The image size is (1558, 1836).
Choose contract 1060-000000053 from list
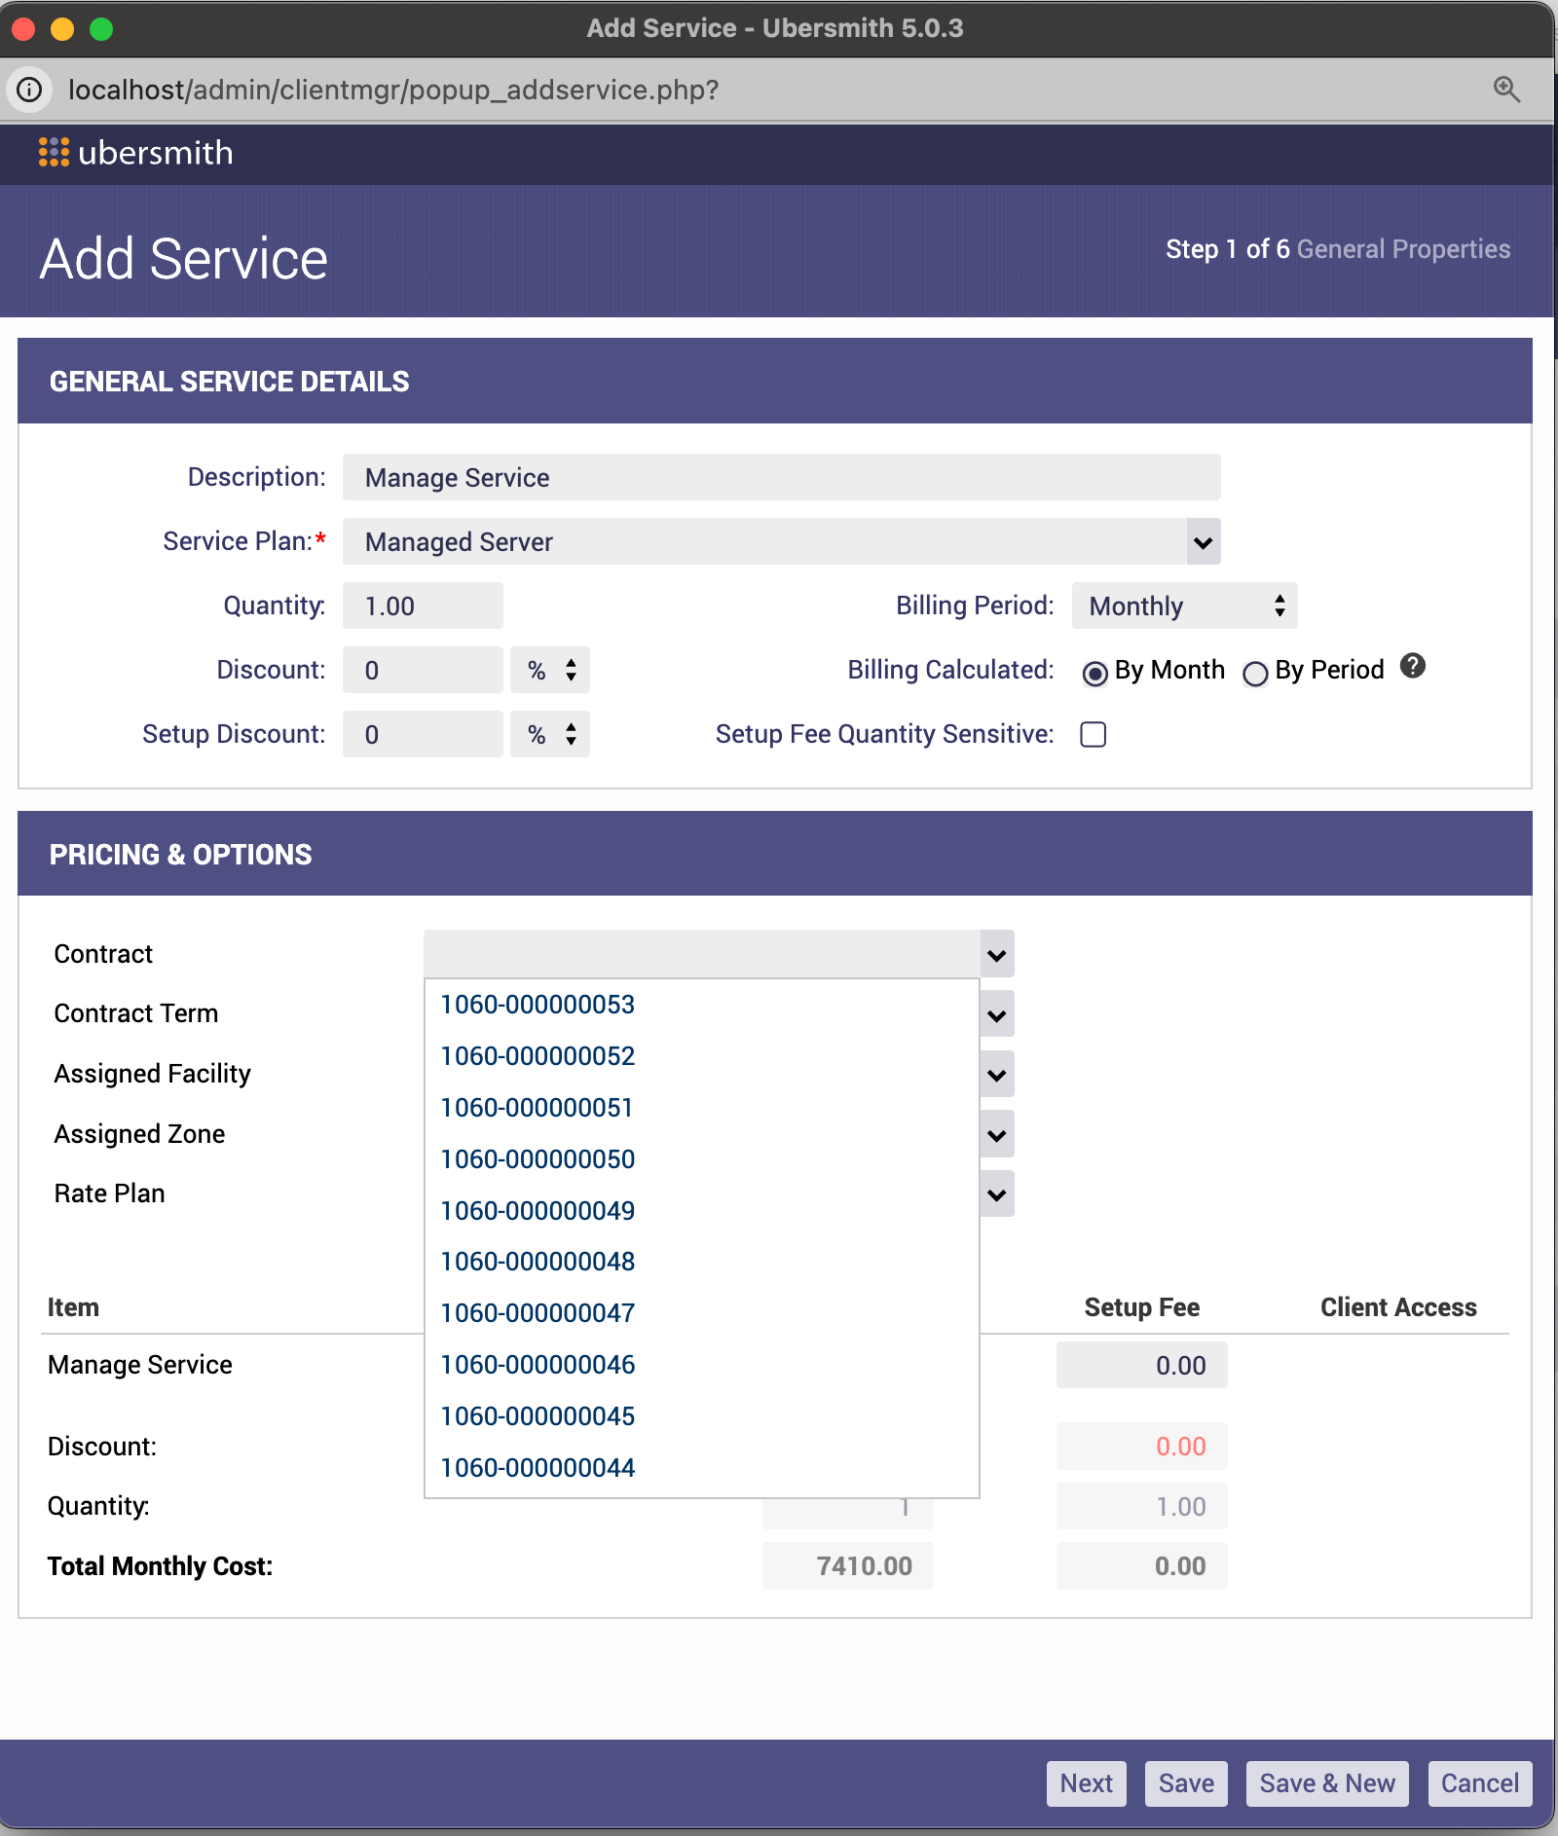538,1005
